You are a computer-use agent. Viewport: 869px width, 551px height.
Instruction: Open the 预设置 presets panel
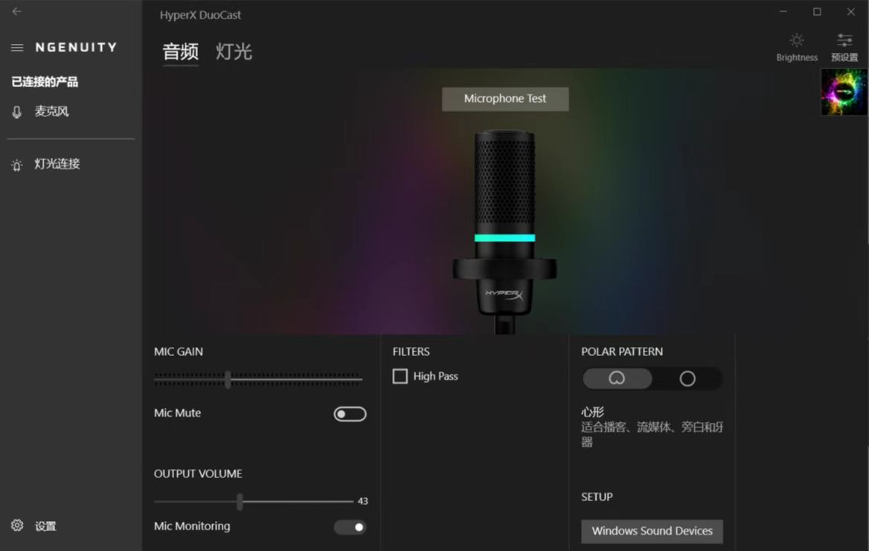click(844, 47)
